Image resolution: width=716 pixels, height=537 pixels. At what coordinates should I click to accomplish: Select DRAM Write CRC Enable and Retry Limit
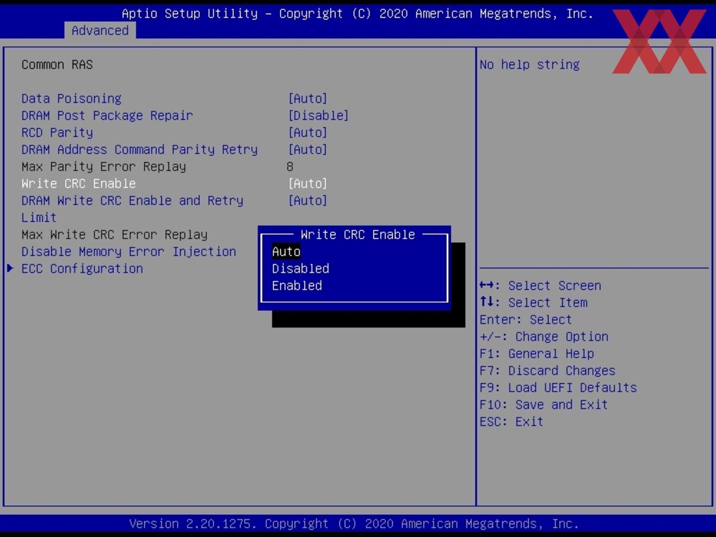click(x=132, y=208)
